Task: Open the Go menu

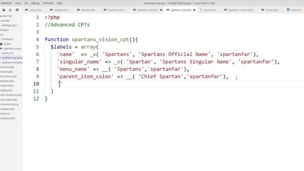Action: coord(26,3)
